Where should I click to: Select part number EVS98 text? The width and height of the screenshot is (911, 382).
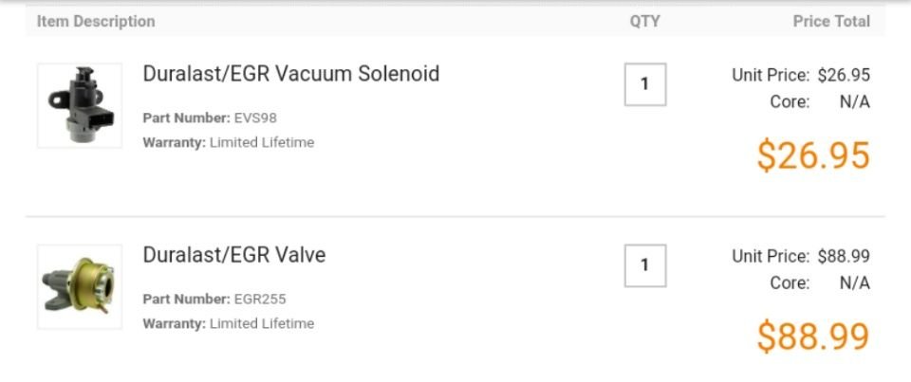(255, 118)
